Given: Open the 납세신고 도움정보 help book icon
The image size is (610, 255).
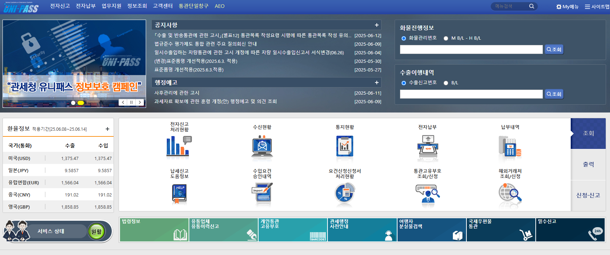Looking at the screenshot, I should point(179,194).
